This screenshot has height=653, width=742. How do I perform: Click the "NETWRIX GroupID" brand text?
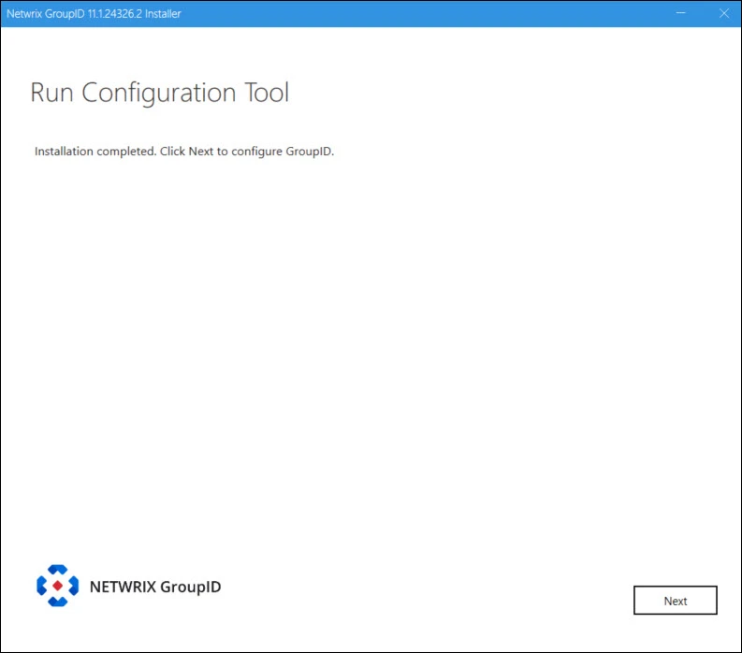coord(155,587)
